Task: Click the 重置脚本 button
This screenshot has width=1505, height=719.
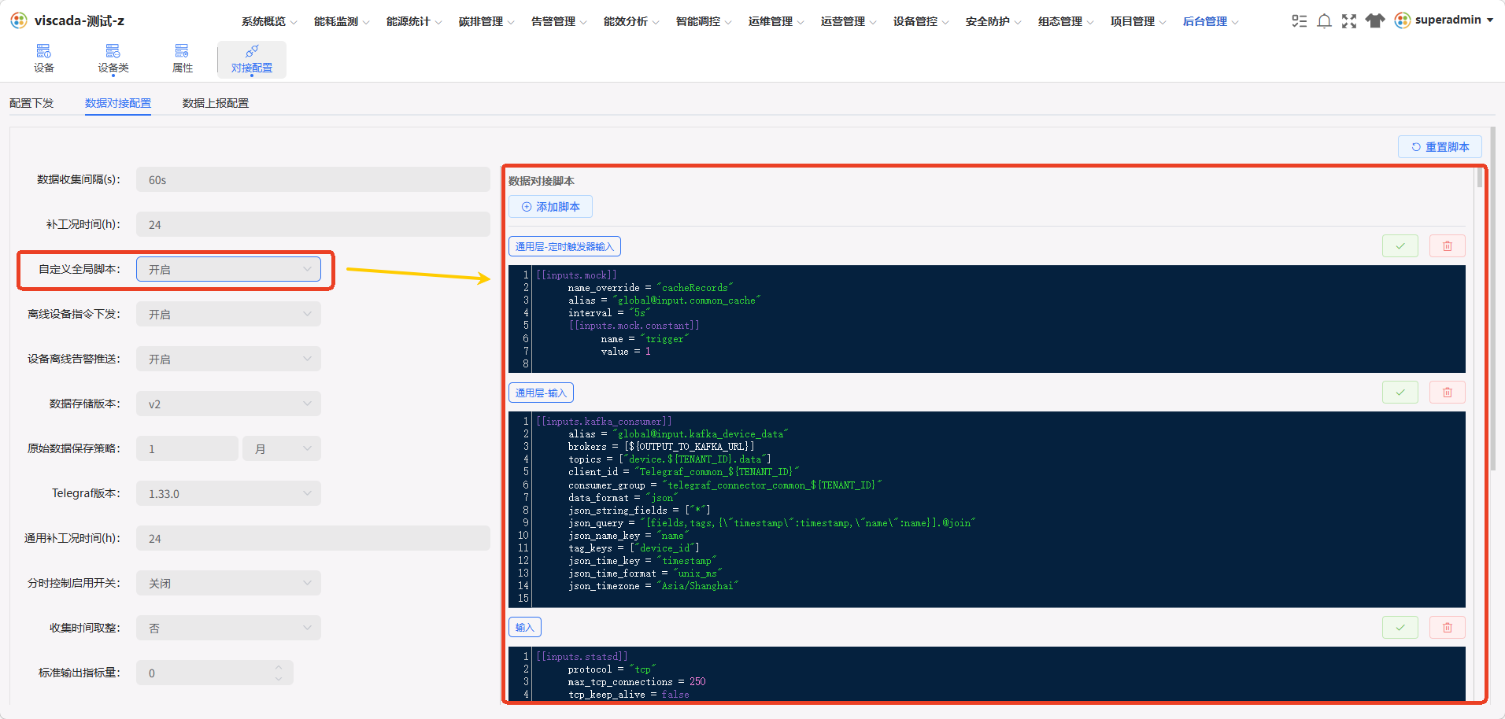Action: click(1440, 147)
